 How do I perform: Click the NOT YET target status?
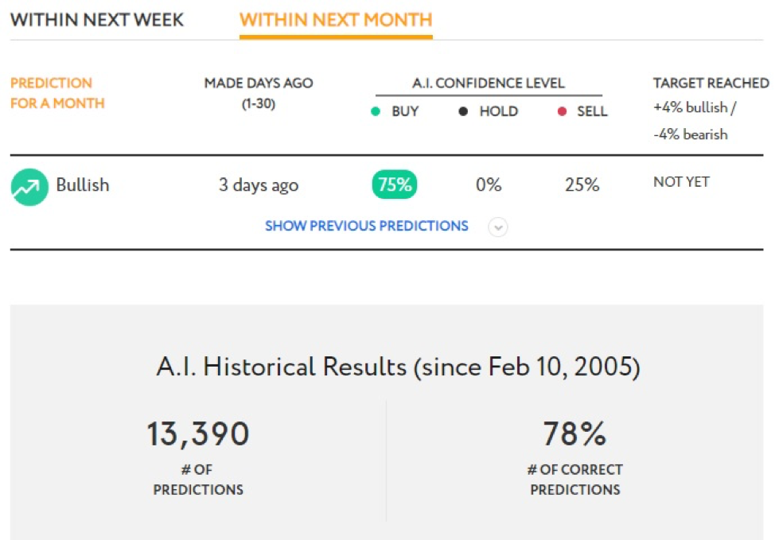tap(681, 182)
